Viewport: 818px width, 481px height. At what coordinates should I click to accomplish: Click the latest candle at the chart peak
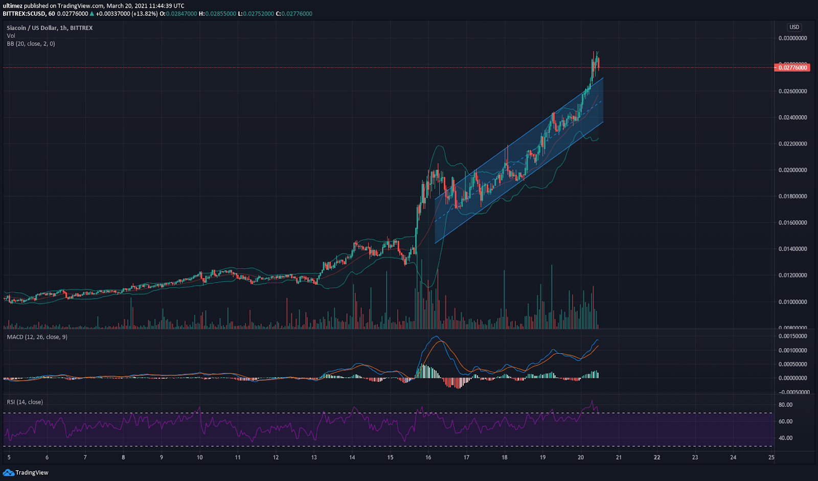tap(598, 63)
